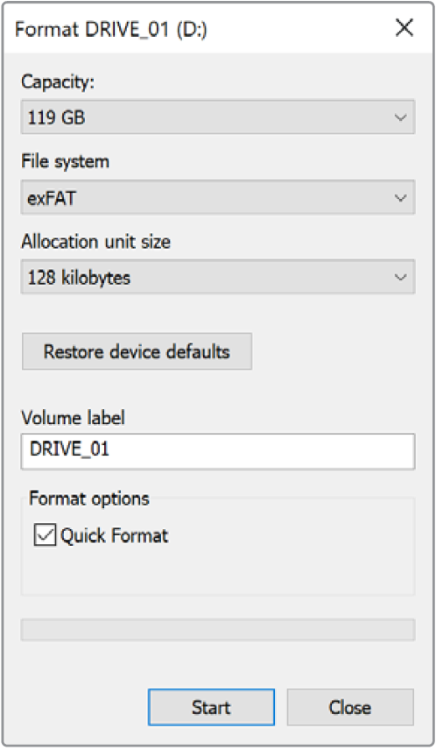The width and height of the screenshot is (436, 750).
Task: Click the File system label text
Action: click(x=65, y=162)
